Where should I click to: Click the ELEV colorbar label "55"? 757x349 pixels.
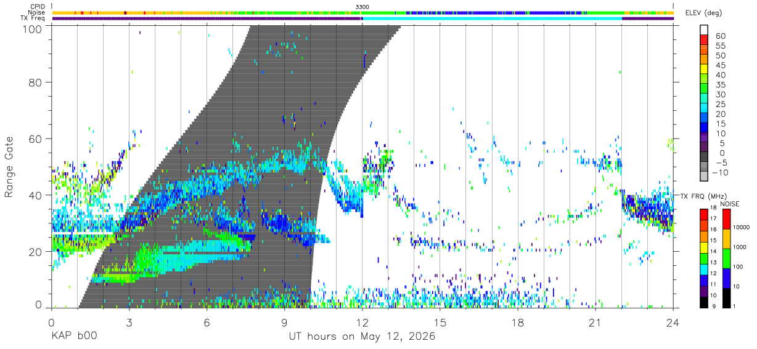click(720, 46)
